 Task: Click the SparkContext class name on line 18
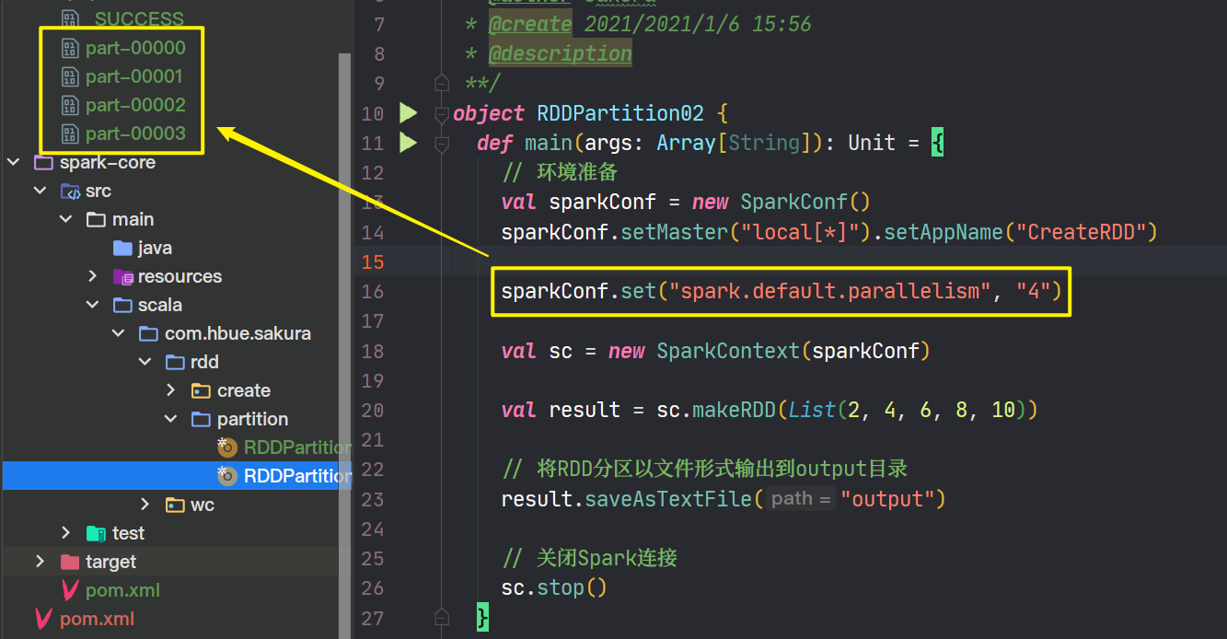coord(728,352)
